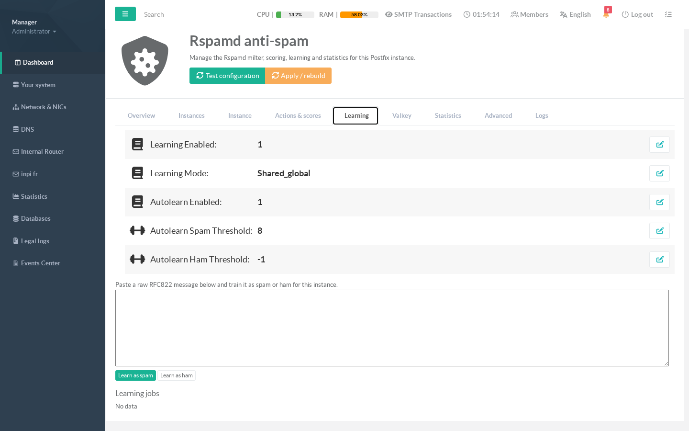The image size is (689, 431).
Task: Click Learn as spam button
Action: [135, 375]
